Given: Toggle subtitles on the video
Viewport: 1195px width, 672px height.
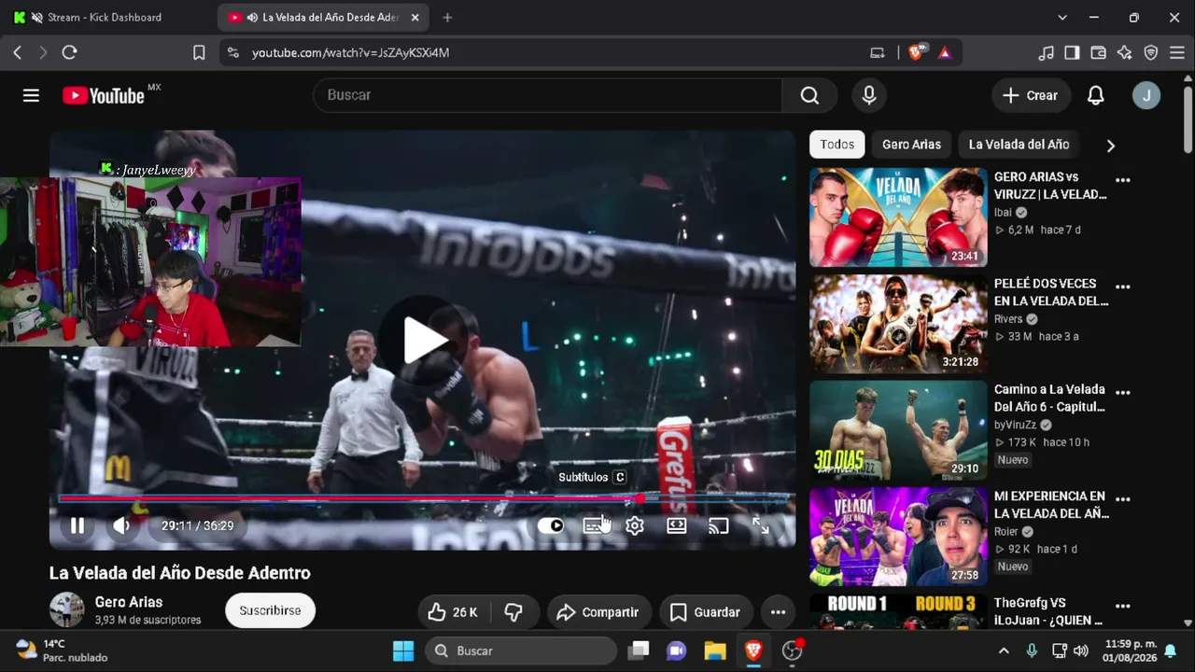Looking at the screenshot, I should pos(593,525).
